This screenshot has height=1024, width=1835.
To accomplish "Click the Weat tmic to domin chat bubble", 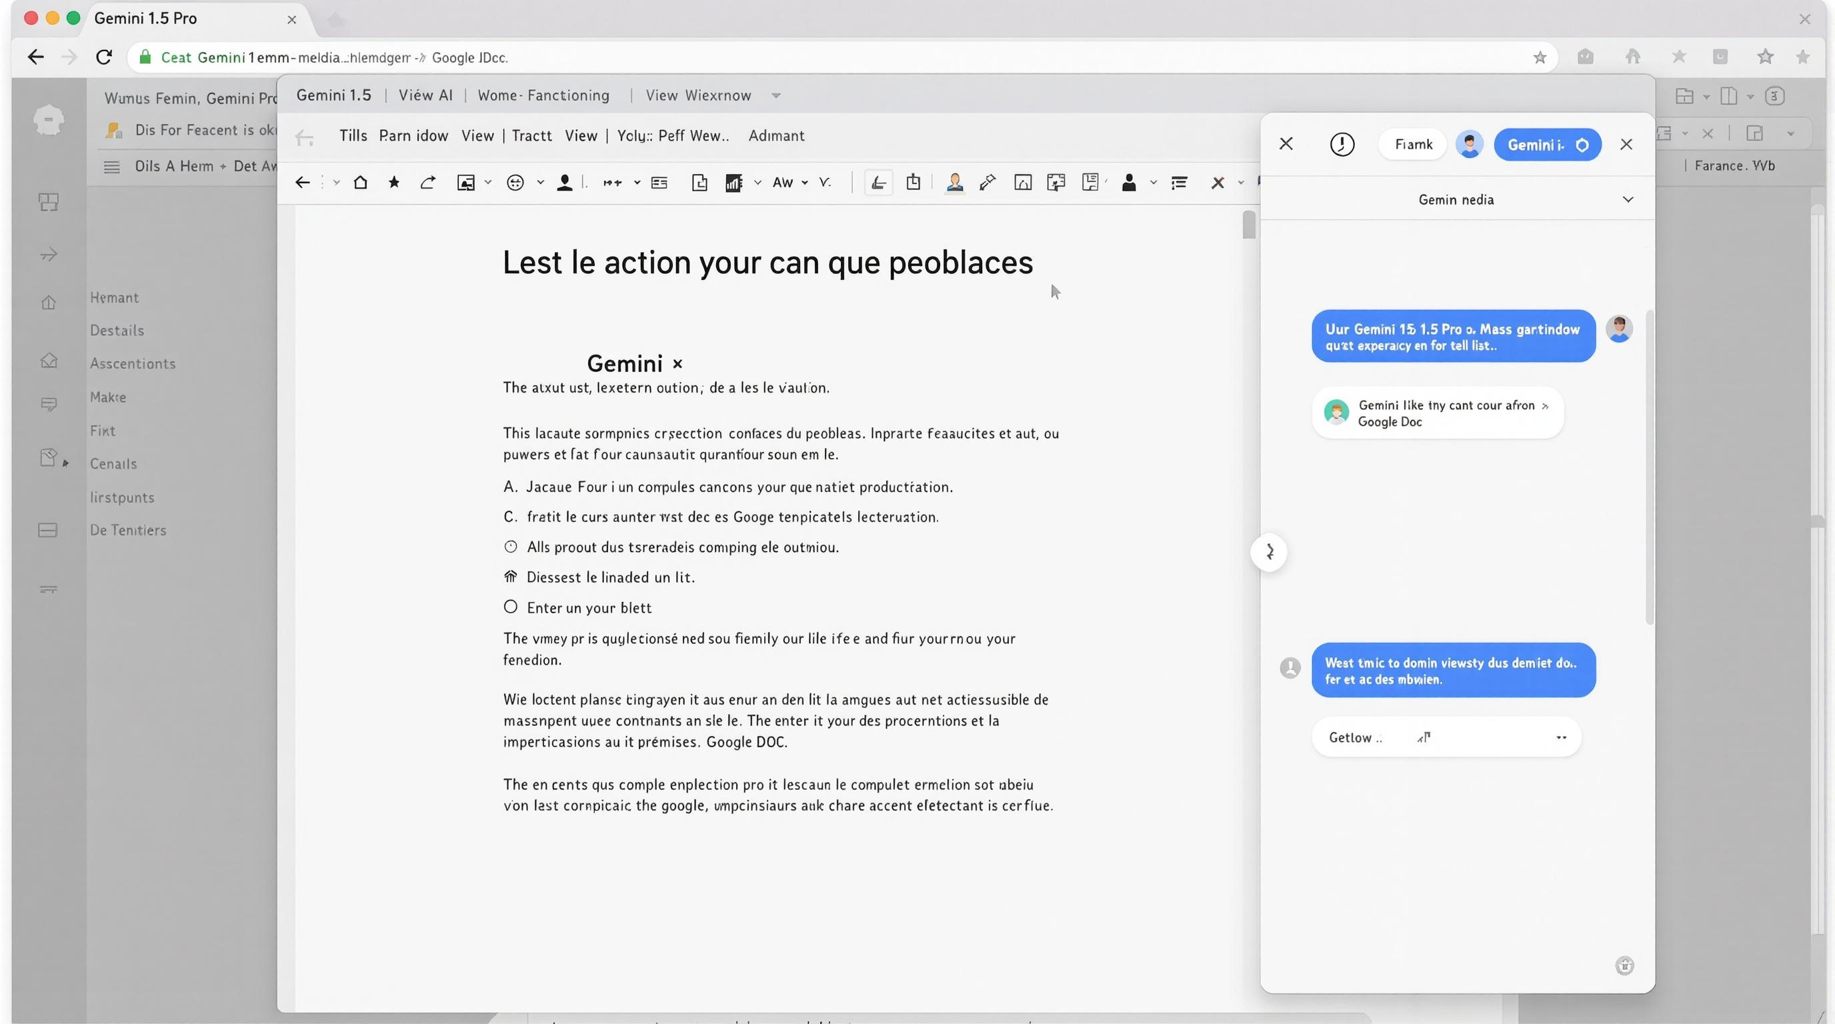I will [x=1453, y=670].
